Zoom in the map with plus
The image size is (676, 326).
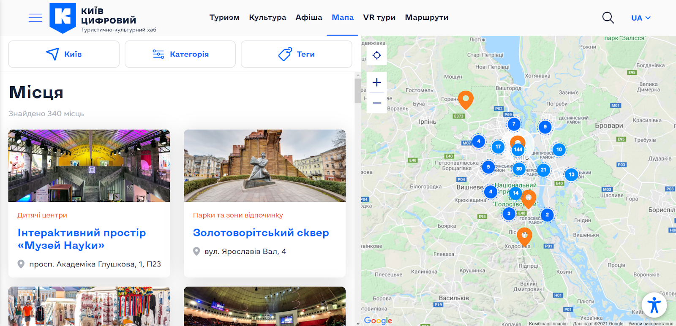point(377,82)
